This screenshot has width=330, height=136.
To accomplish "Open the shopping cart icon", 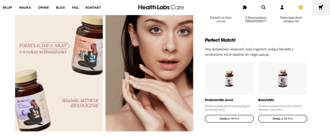I will (x=321, y=7).
